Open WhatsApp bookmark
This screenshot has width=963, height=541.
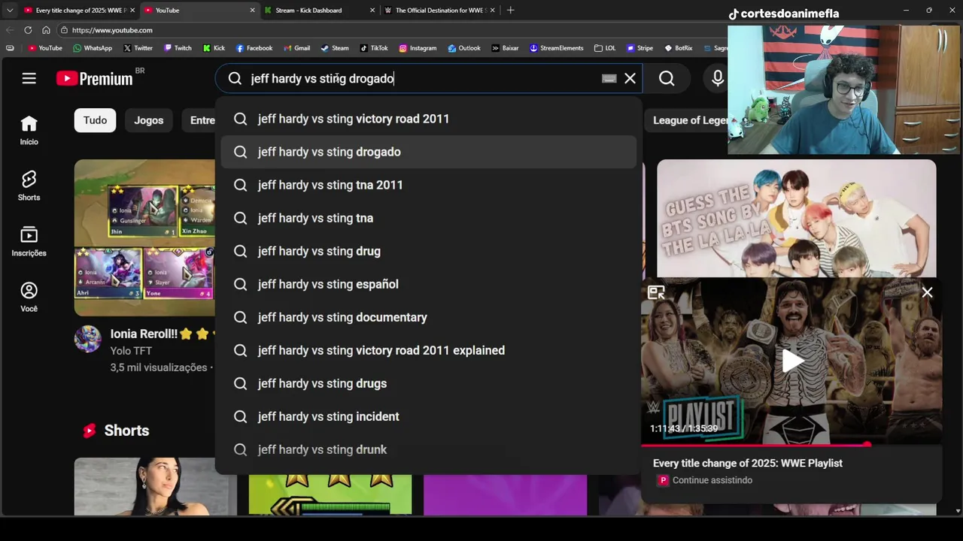click(x=93, y=48)
